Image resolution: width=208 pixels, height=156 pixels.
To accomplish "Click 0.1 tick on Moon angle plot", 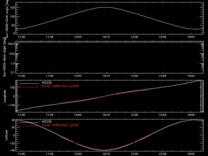I will tap(13, 72).
